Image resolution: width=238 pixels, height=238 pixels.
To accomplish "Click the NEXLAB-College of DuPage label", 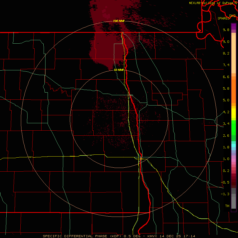I will coord(212,3).
